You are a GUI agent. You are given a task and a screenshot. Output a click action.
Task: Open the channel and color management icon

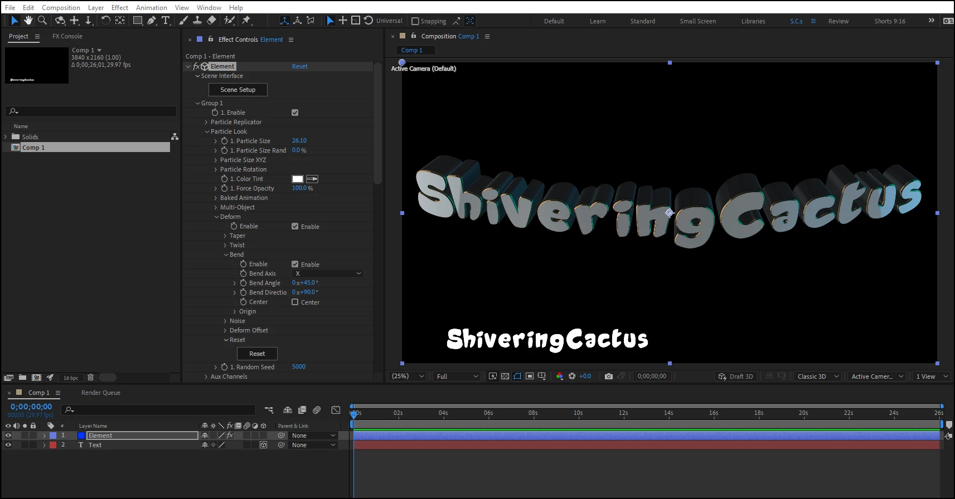pos(560,376)
